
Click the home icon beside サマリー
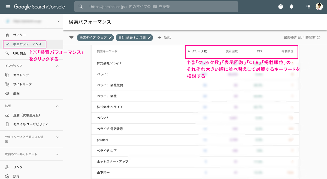pyautogui.click(x=7, y=35)
